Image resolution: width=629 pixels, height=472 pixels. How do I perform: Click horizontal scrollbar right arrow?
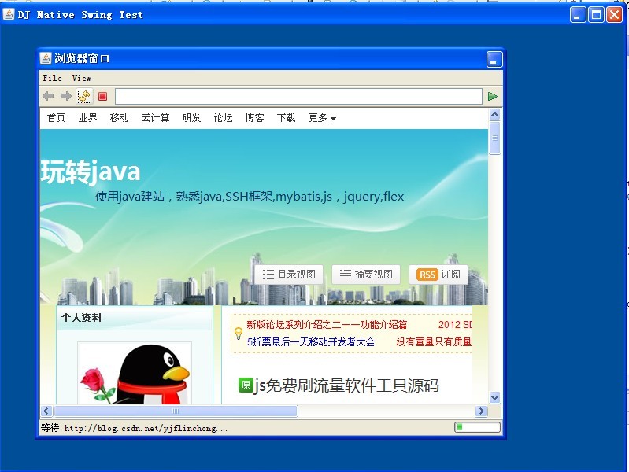coord(481,411)
